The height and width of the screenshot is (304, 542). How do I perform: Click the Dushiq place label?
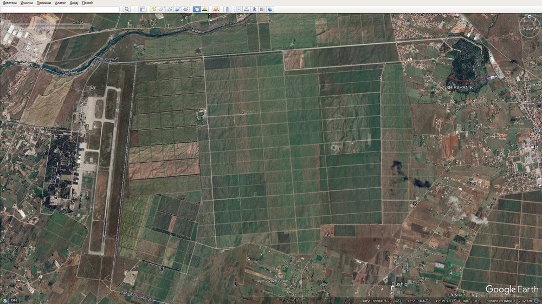399,285
